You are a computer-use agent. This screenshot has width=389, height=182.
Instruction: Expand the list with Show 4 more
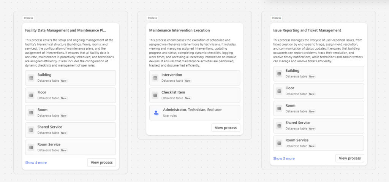click(36, 163)
